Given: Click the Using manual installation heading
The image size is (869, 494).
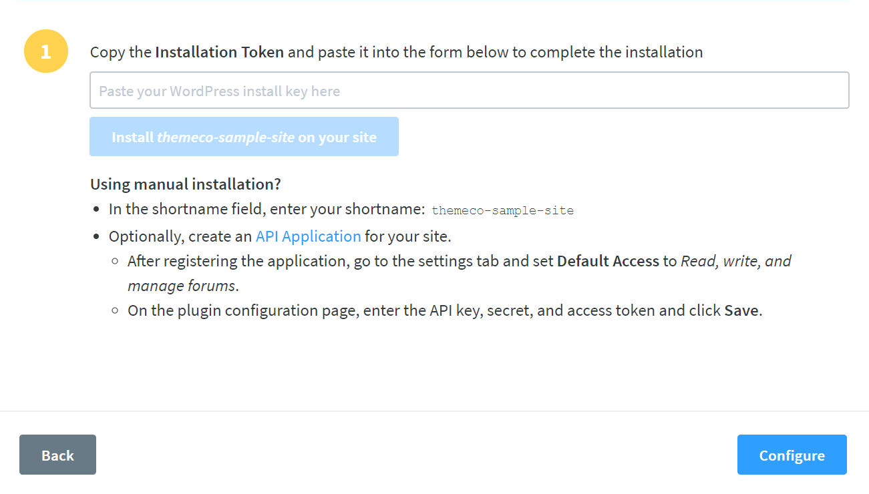Looking at the screenshot, I should tap(185, 184).
